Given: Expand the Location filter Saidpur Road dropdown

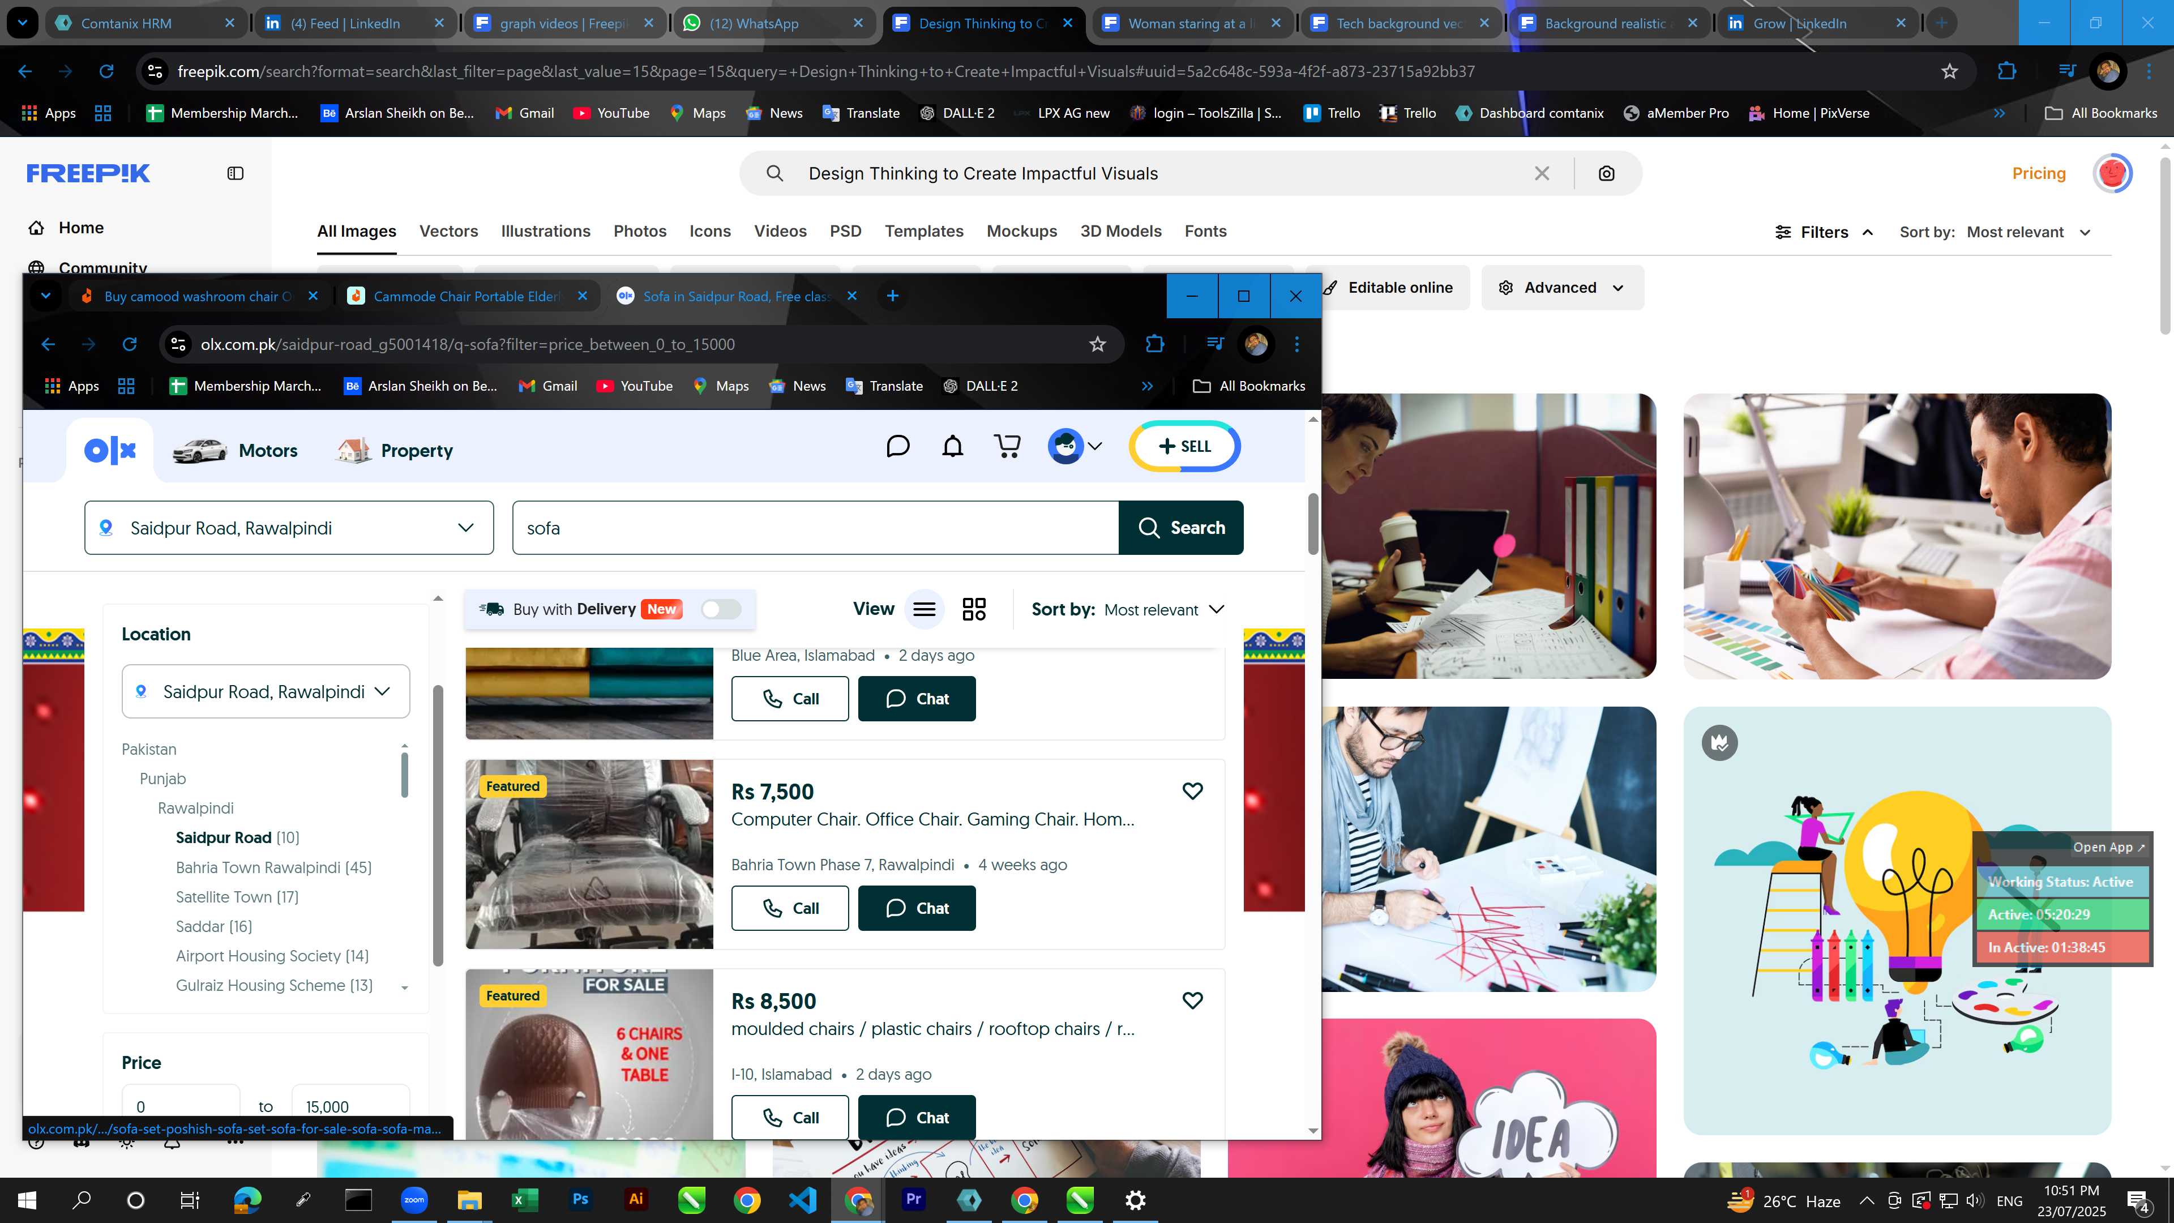Looking at the screenshot, I should coord(266,691).
